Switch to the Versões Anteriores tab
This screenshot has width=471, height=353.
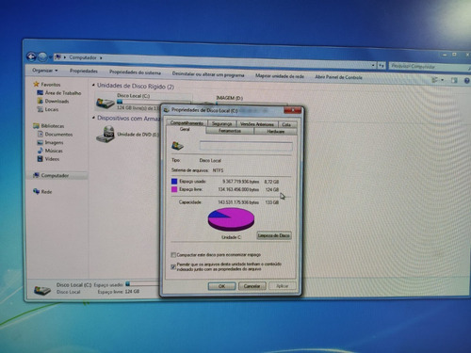[x=257, y=124]
